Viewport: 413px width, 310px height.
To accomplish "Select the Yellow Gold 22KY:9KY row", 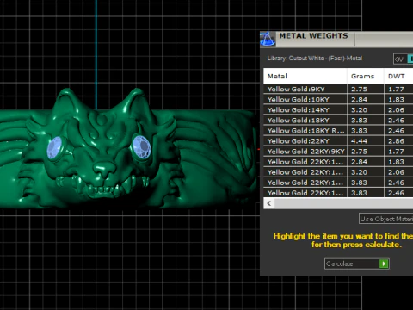I will (338, 152).
